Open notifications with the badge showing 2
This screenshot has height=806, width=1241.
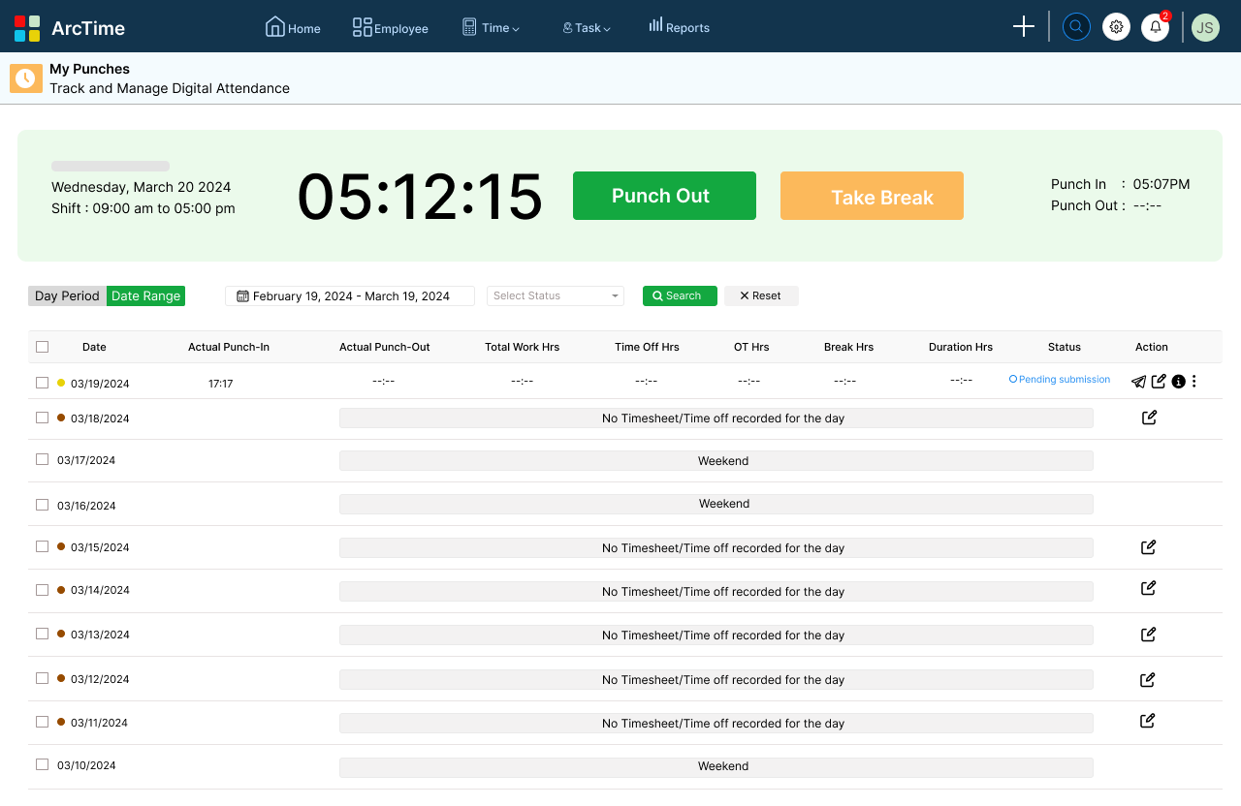(x=1155, y=26)
